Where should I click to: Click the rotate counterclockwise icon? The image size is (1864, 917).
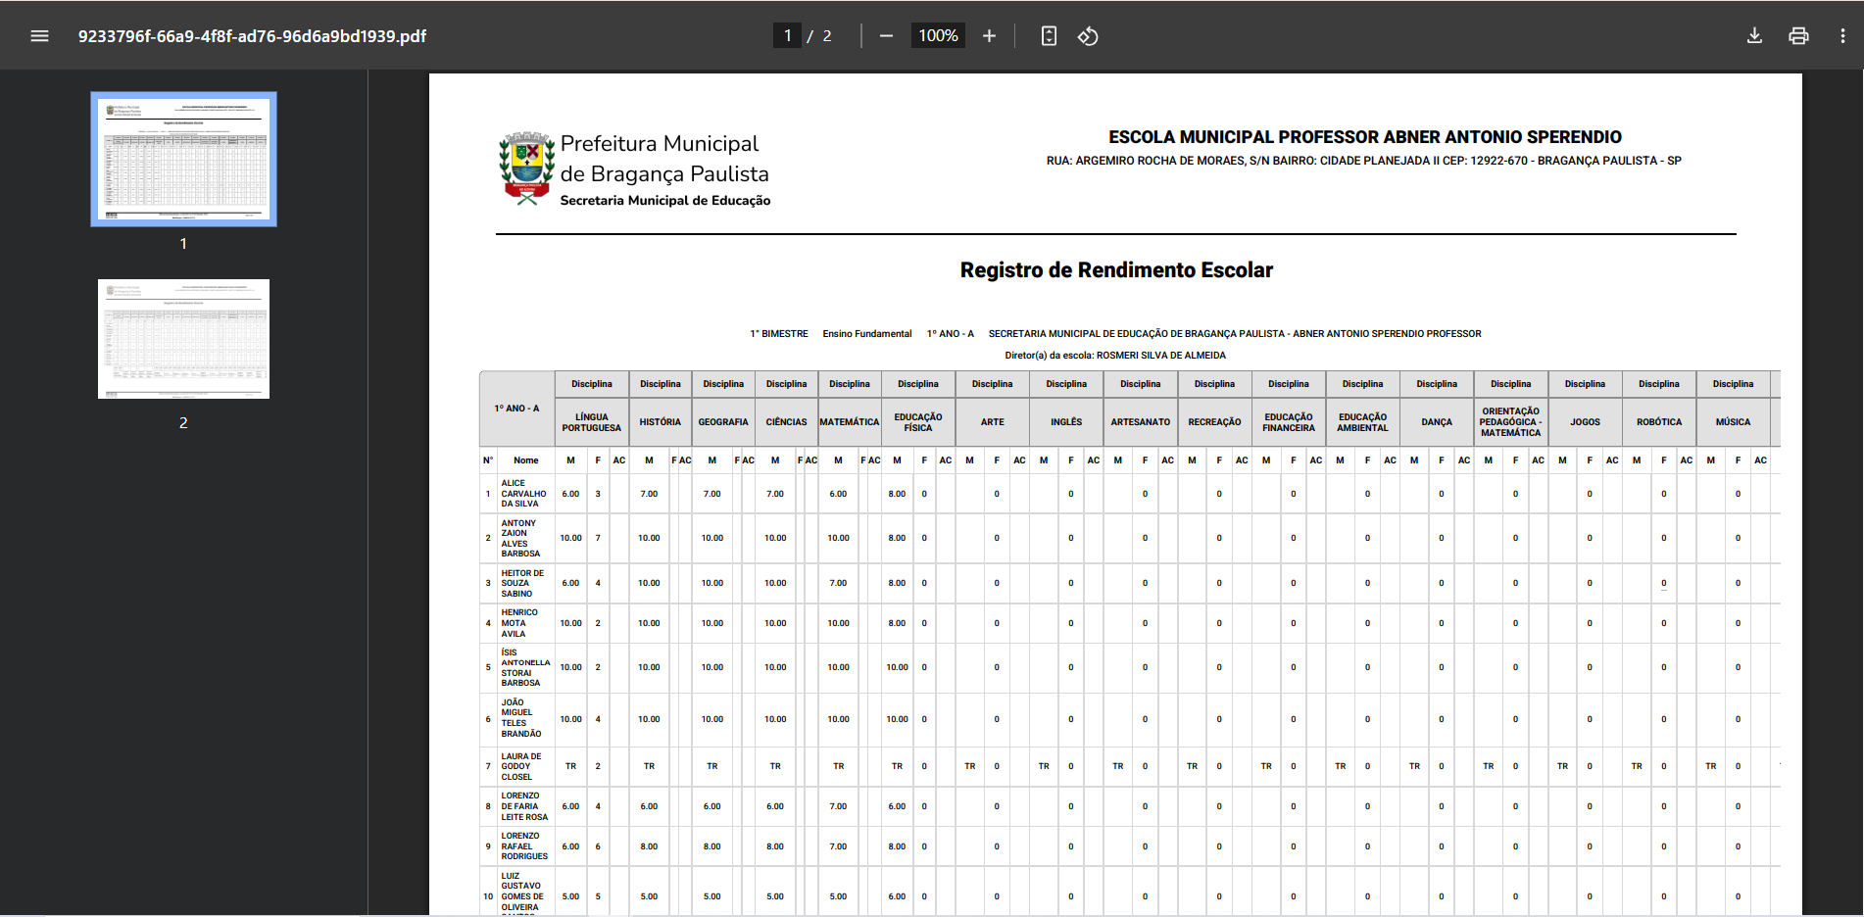(1088, 36)
